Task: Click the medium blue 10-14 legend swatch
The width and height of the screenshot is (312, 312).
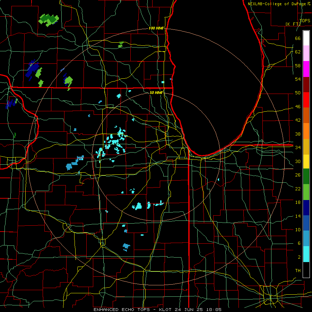Action: coord(306,223)
